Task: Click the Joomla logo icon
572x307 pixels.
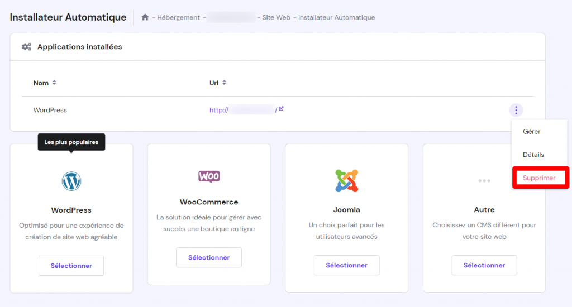Action: click(x=346, y=181)
